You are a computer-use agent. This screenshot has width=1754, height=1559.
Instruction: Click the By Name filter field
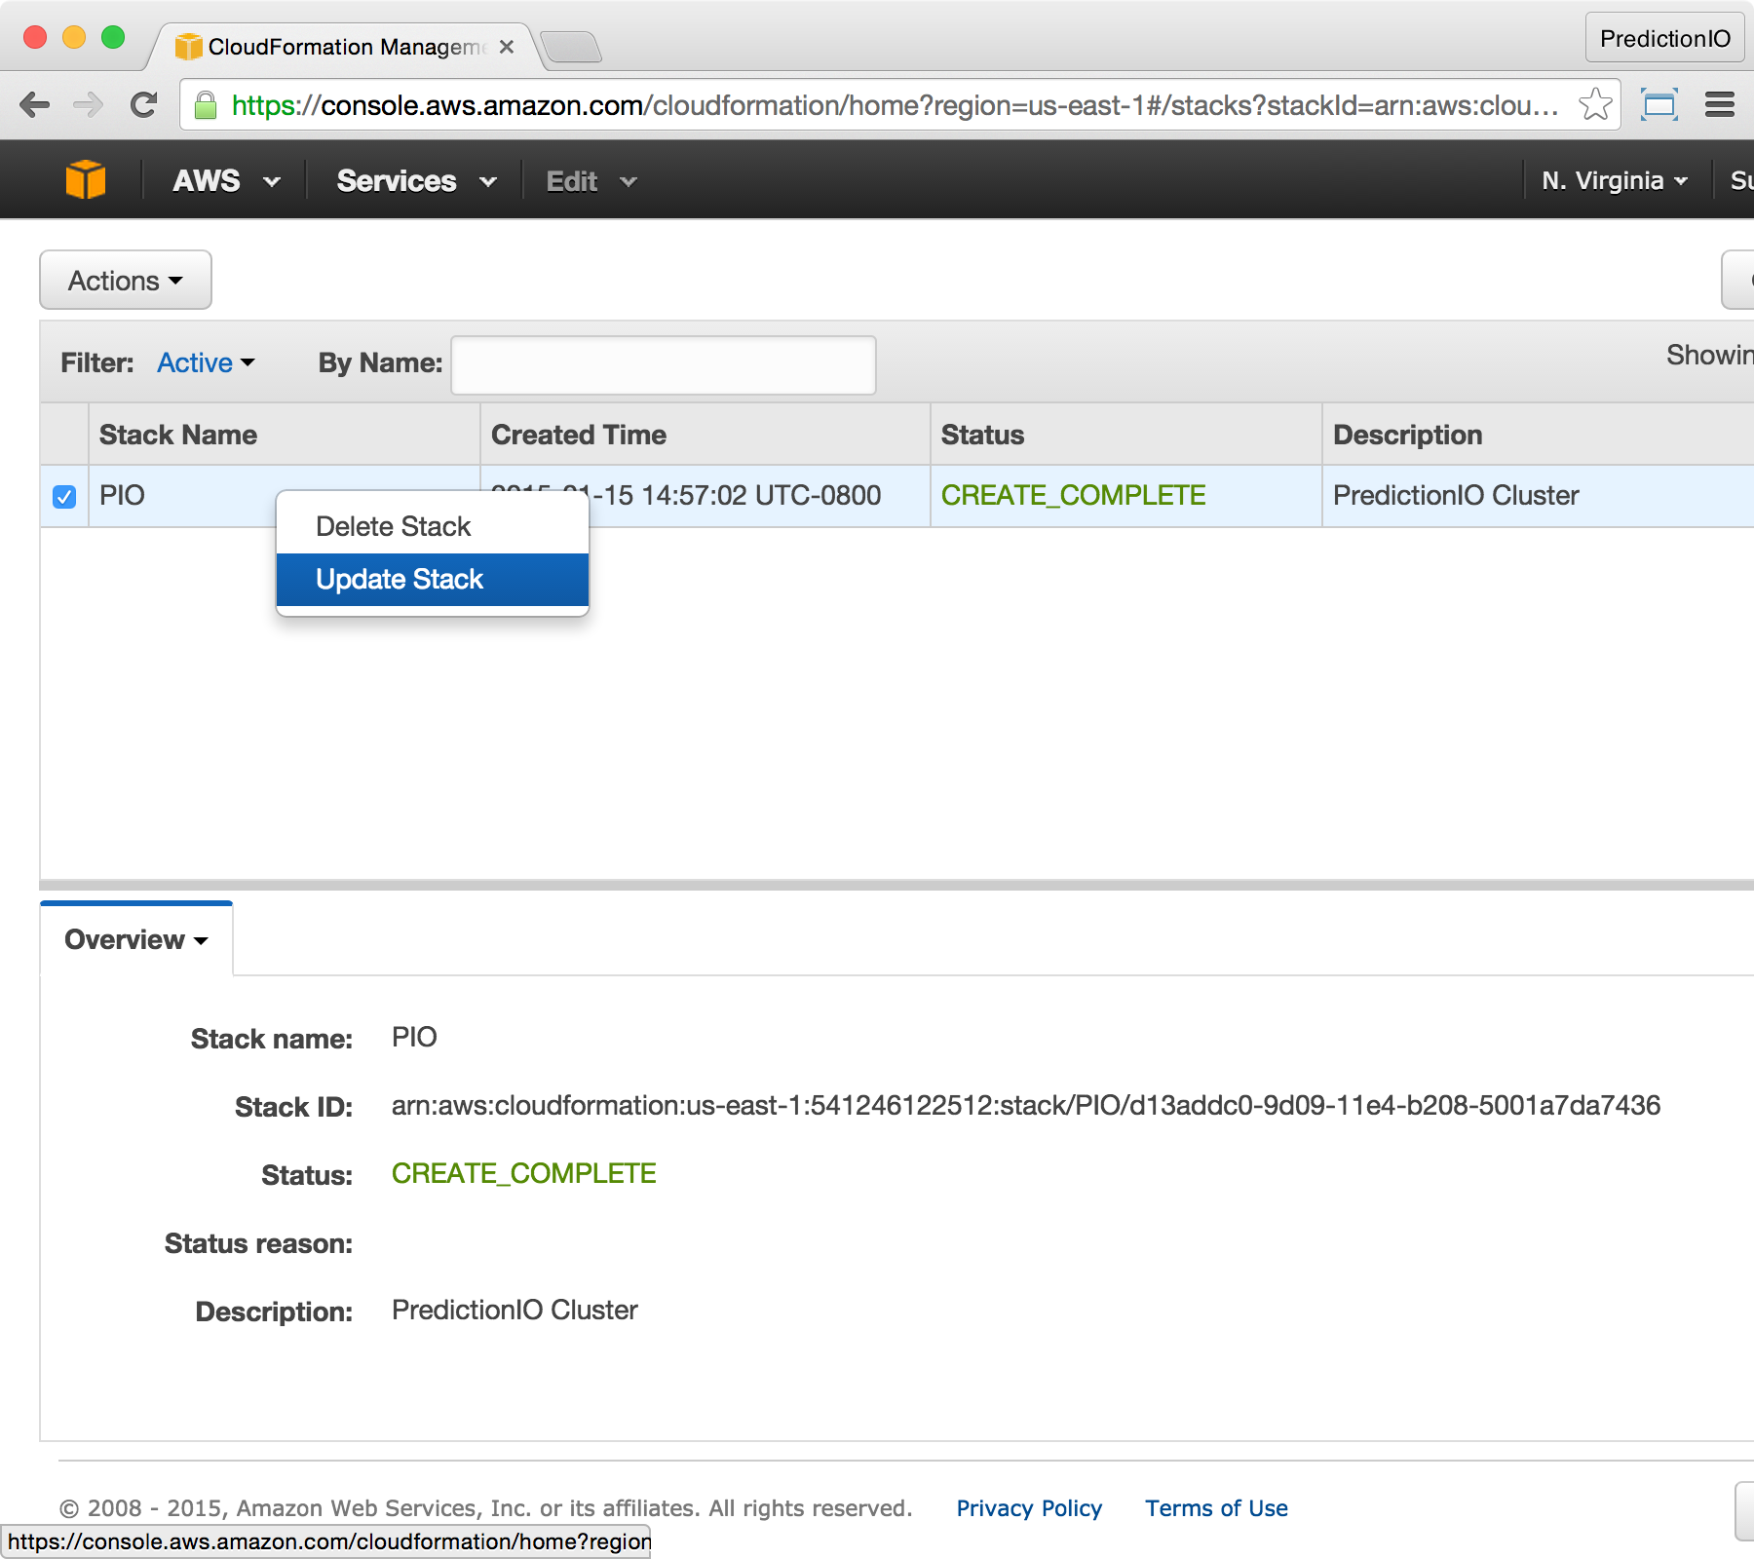663,365
